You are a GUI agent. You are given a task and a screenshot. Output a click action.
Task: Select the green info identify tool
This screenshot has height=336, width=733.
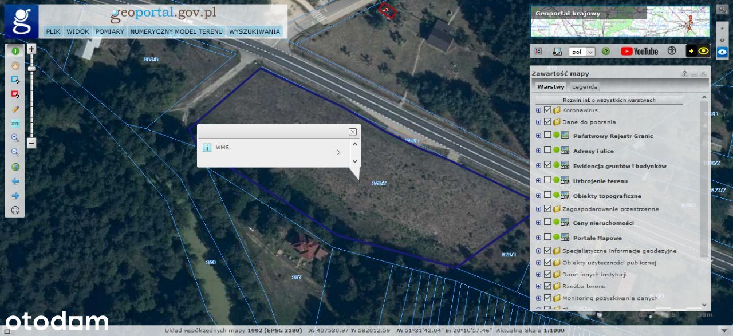click(x=15, y=50)
